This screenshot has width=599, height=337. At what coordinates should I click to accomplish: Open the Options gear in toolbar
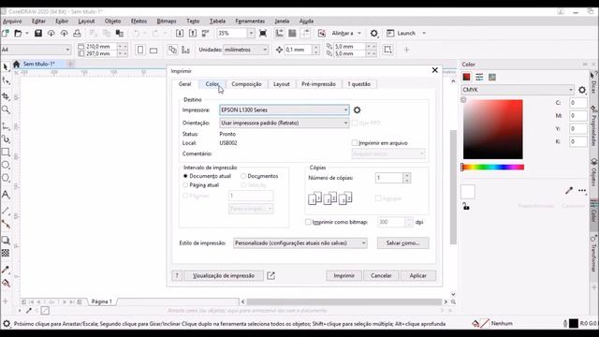click(x=374, y=34)
